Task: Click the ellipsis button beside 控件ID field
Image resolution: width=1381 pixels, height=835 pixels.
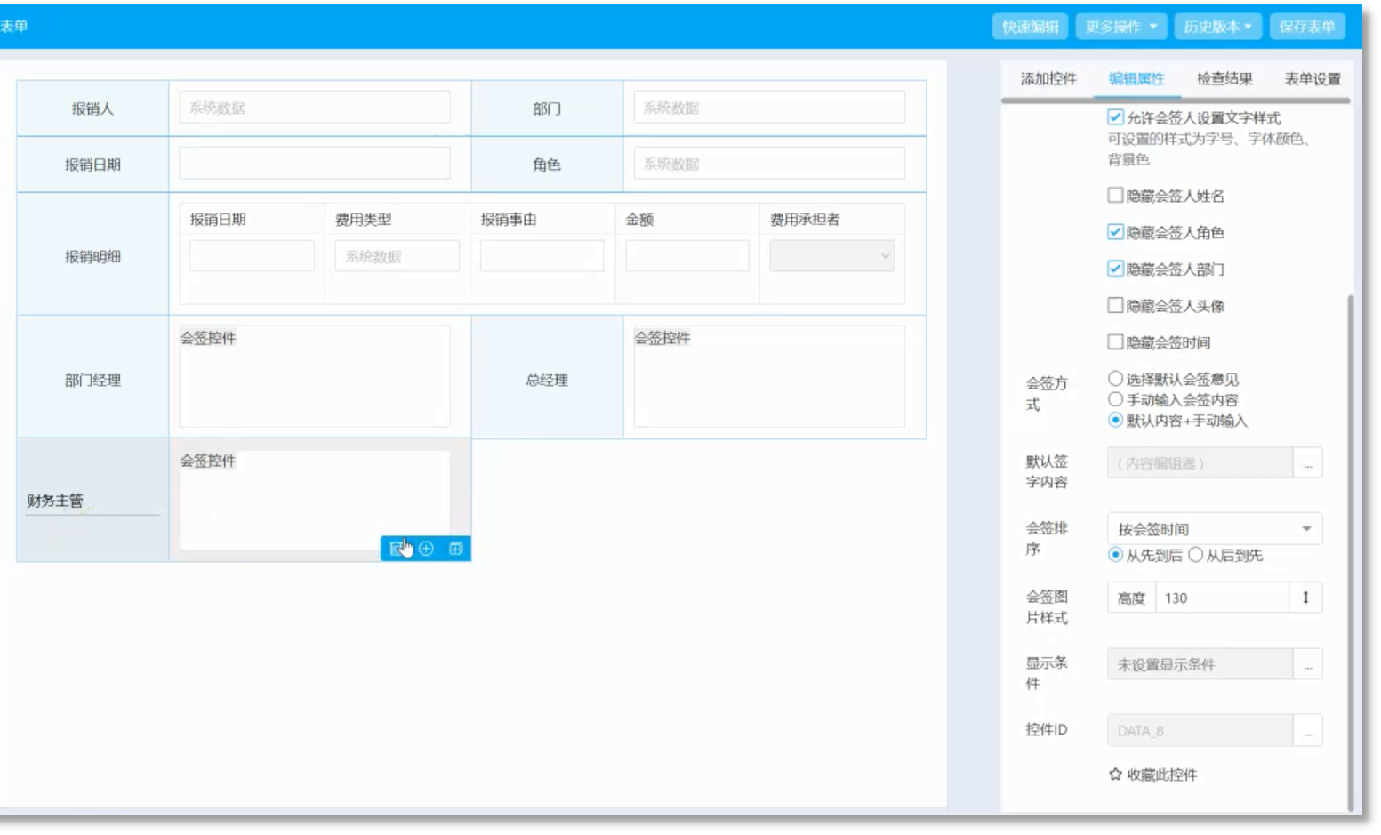Action: [x=1307, y=732]
